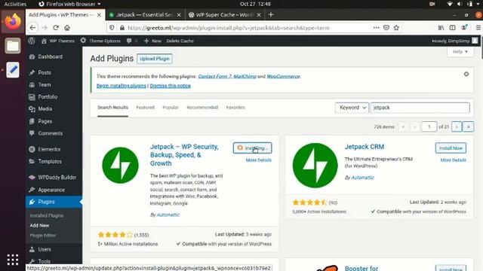Screen dimensions: 483x271
Task: Click the Jetpack plugin green logo
Action: click(x=120, y=165)
